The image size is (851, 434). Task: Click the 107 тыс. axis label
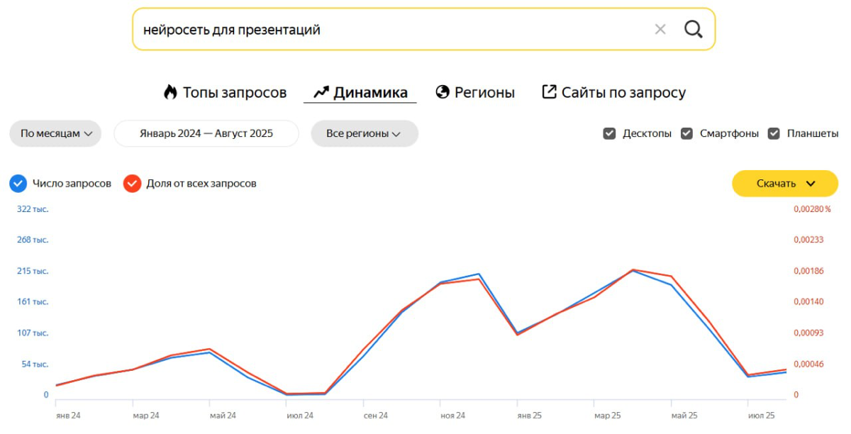pyautogui.click(x=33, y=333)
